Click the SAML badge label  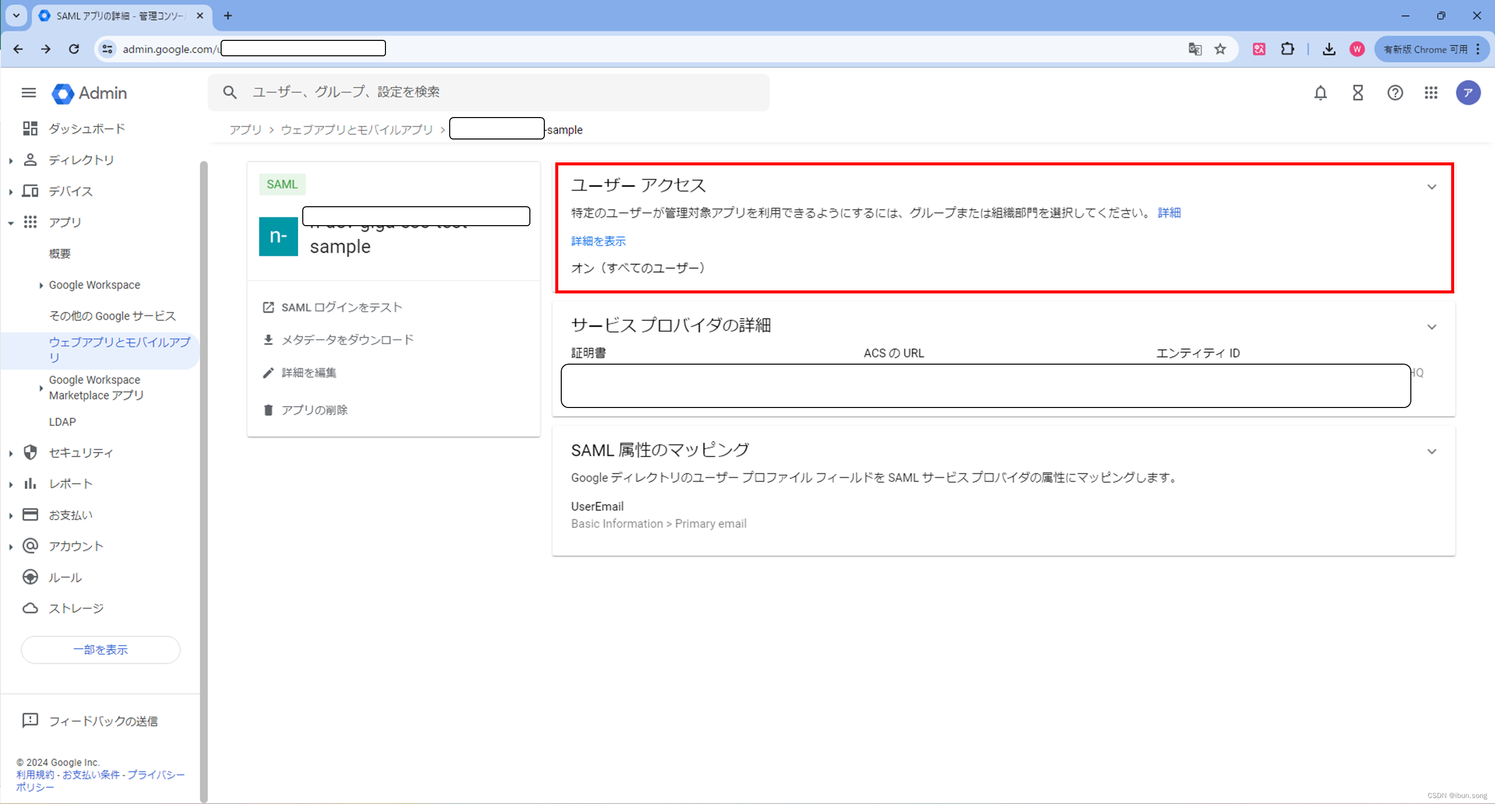click(282, 185)
